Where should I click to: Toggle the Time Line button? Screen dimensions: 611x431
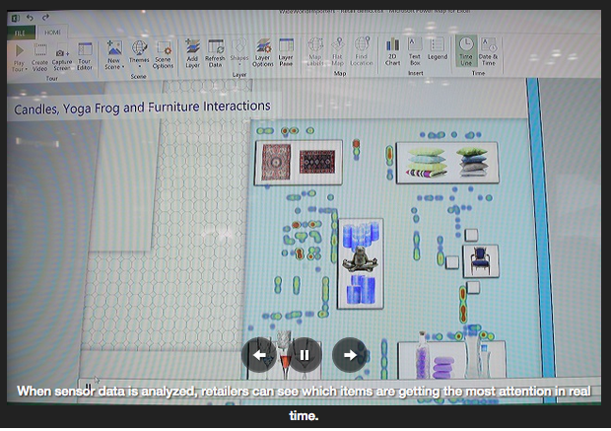click(466, 51)
